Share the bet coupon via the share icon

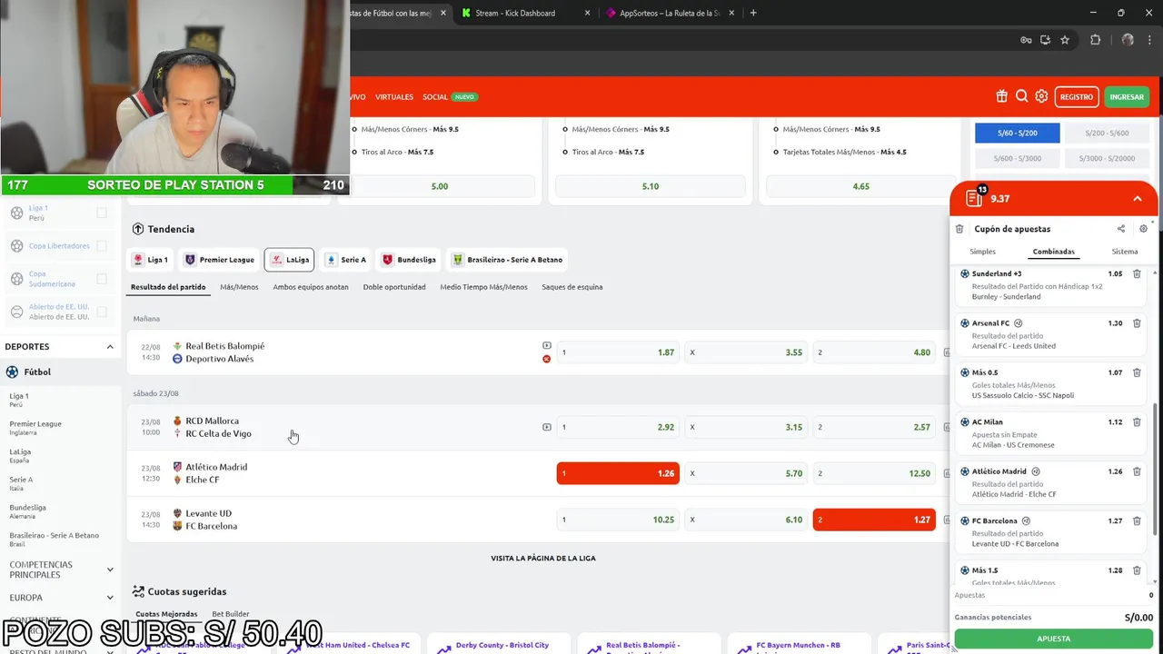1121,229
